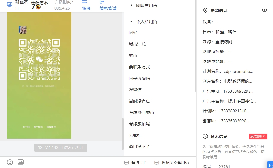Select the 暂时没有店 quick phrase
The image size is (273, 168).
pyautogui.click(x=139, y=101)
